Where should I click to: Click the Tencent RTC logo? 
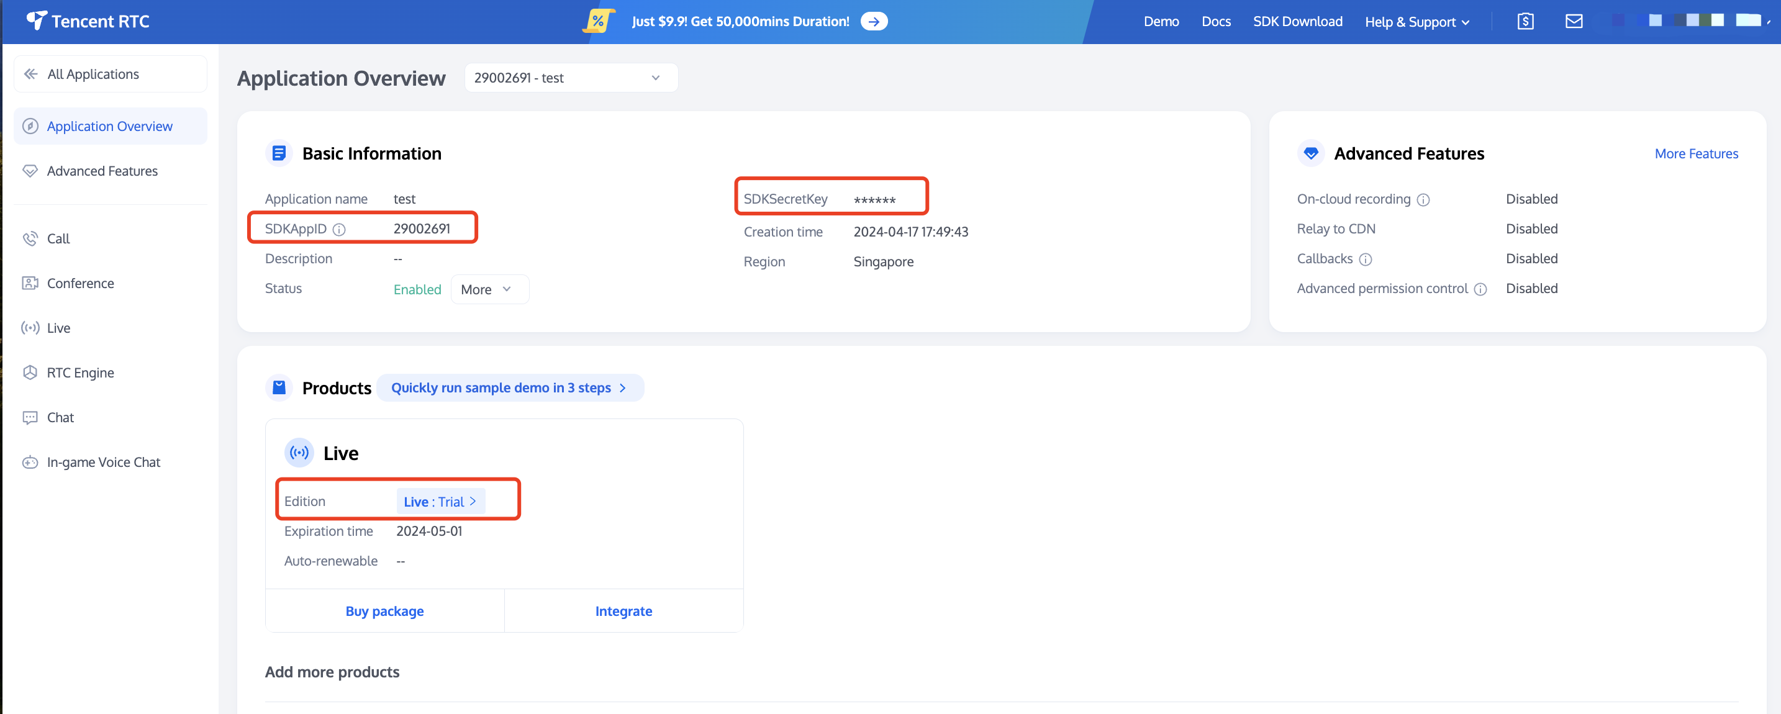tap(88, 22)
